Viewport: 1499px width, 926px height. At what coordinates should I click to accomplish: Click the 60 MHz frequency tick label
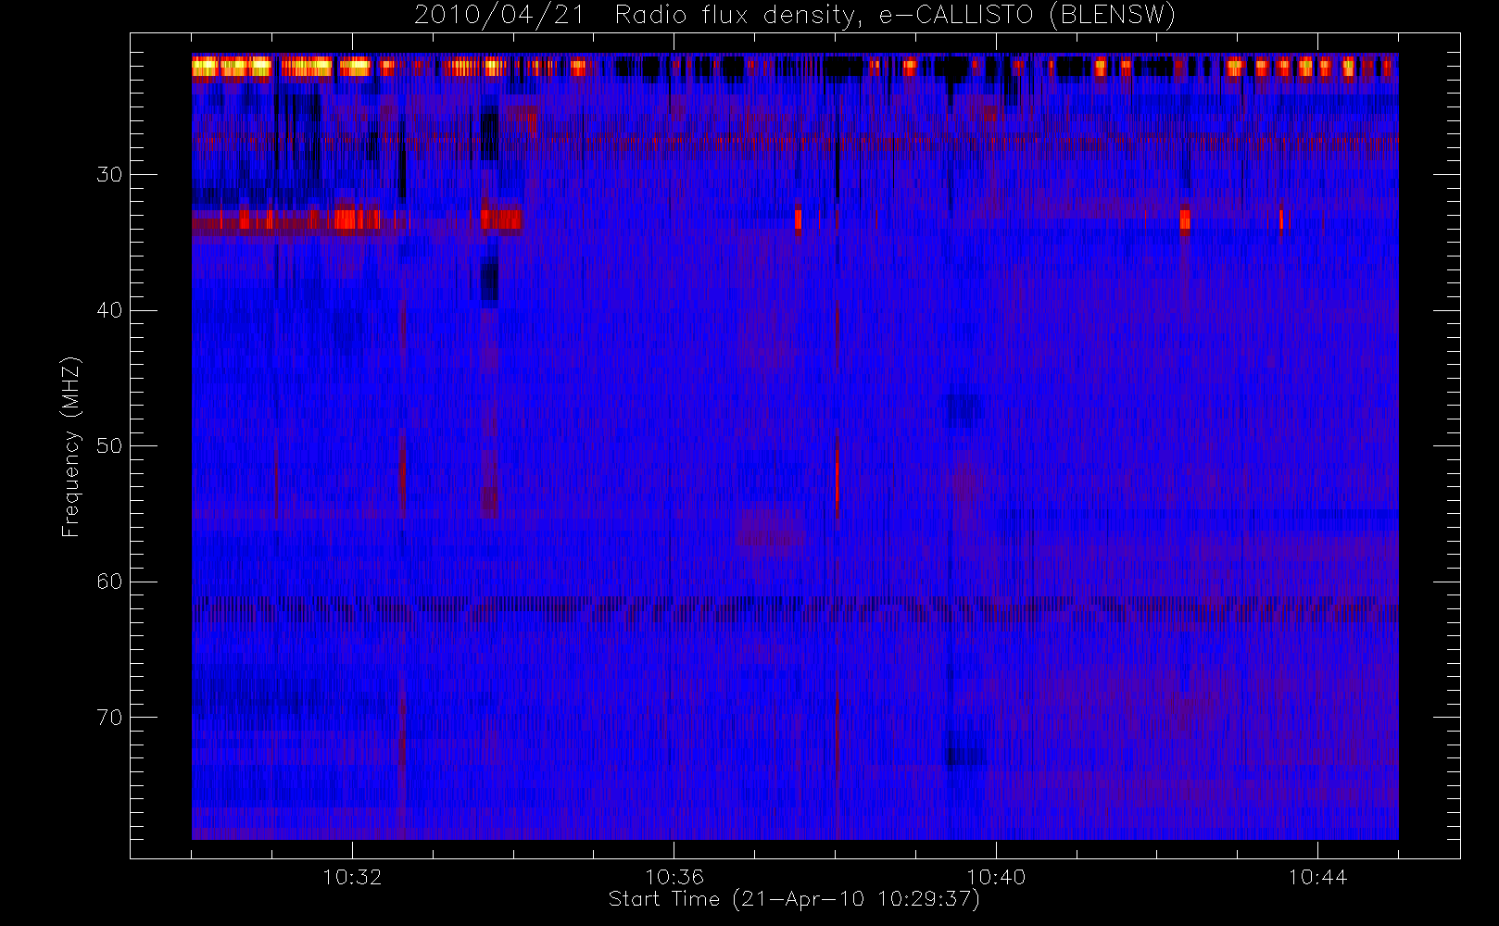[109, 582]
